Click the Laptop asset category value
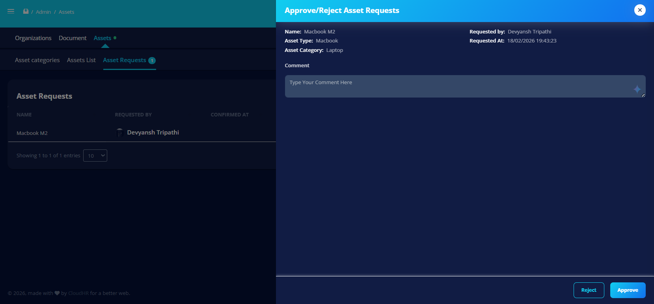654x304 pixels. [x=335, y=50]
